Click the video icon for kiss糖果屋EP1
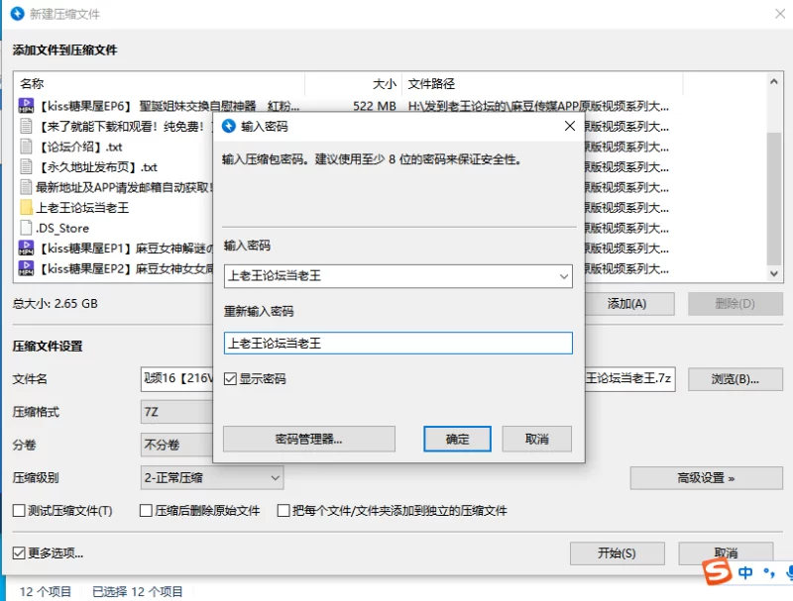 click(26, 248)
